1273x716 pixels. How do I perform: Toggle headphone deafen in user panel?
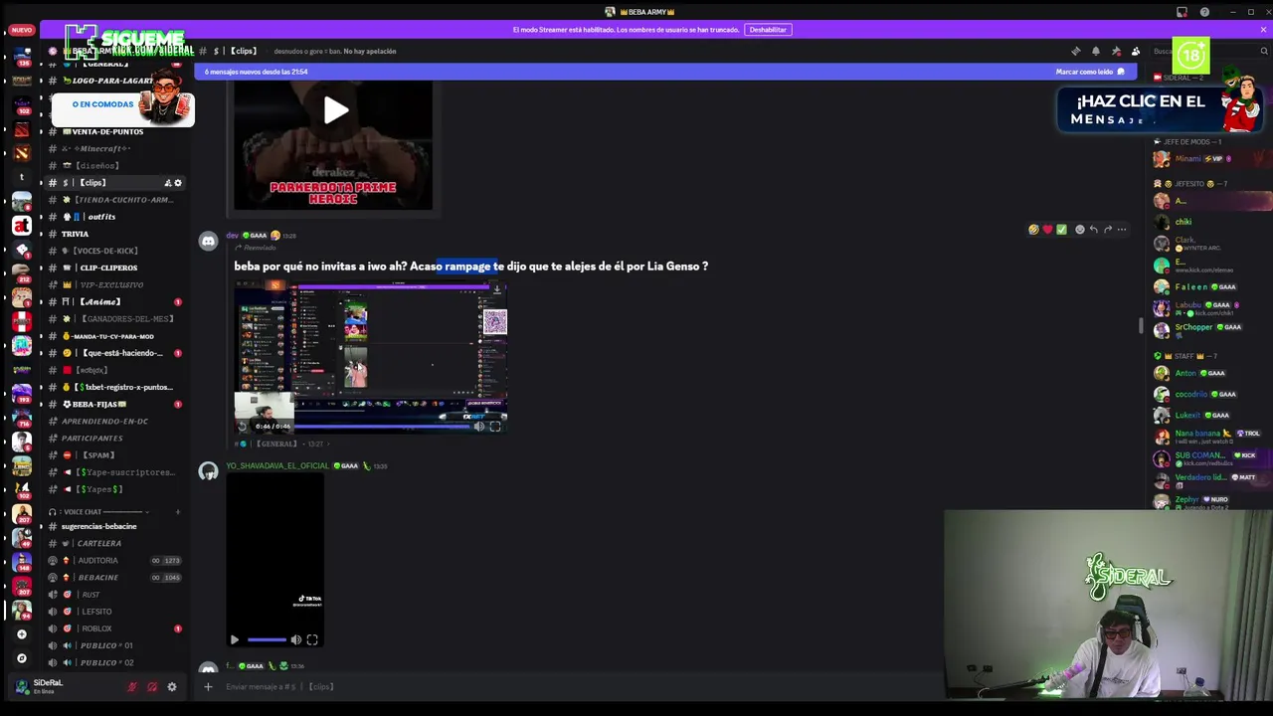pos(151,686)
